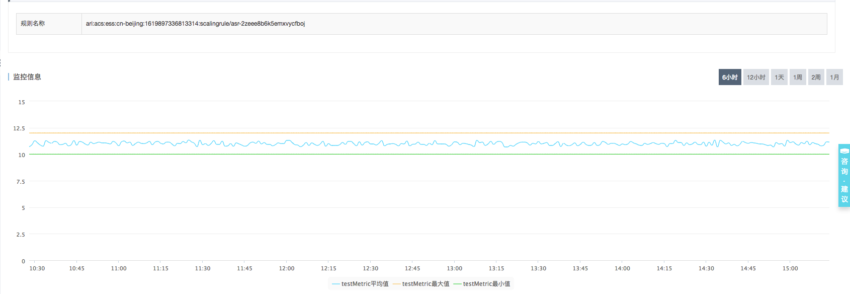Image resolution: width=850 pixels, height=294 pixels.
Task: Select the 6小时 time range tab
Action: pyautogui.click(x=730, y=77)
